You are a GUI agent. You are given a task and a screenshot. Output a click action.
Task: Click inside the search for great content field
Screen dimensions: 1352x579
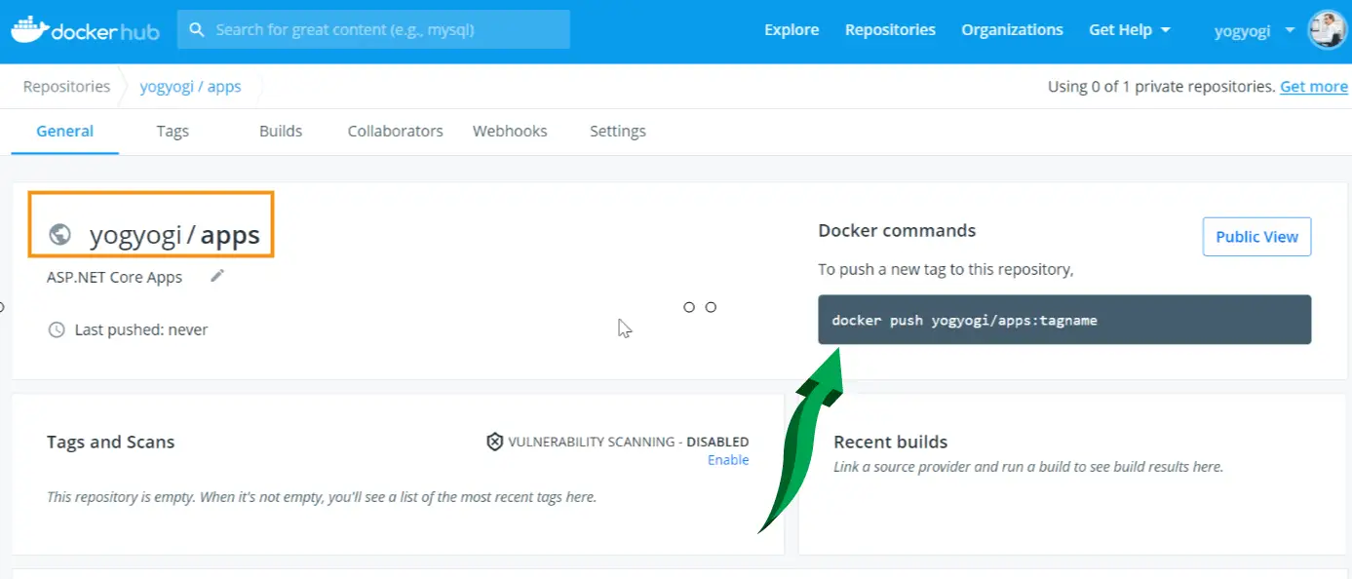point(373,30)
